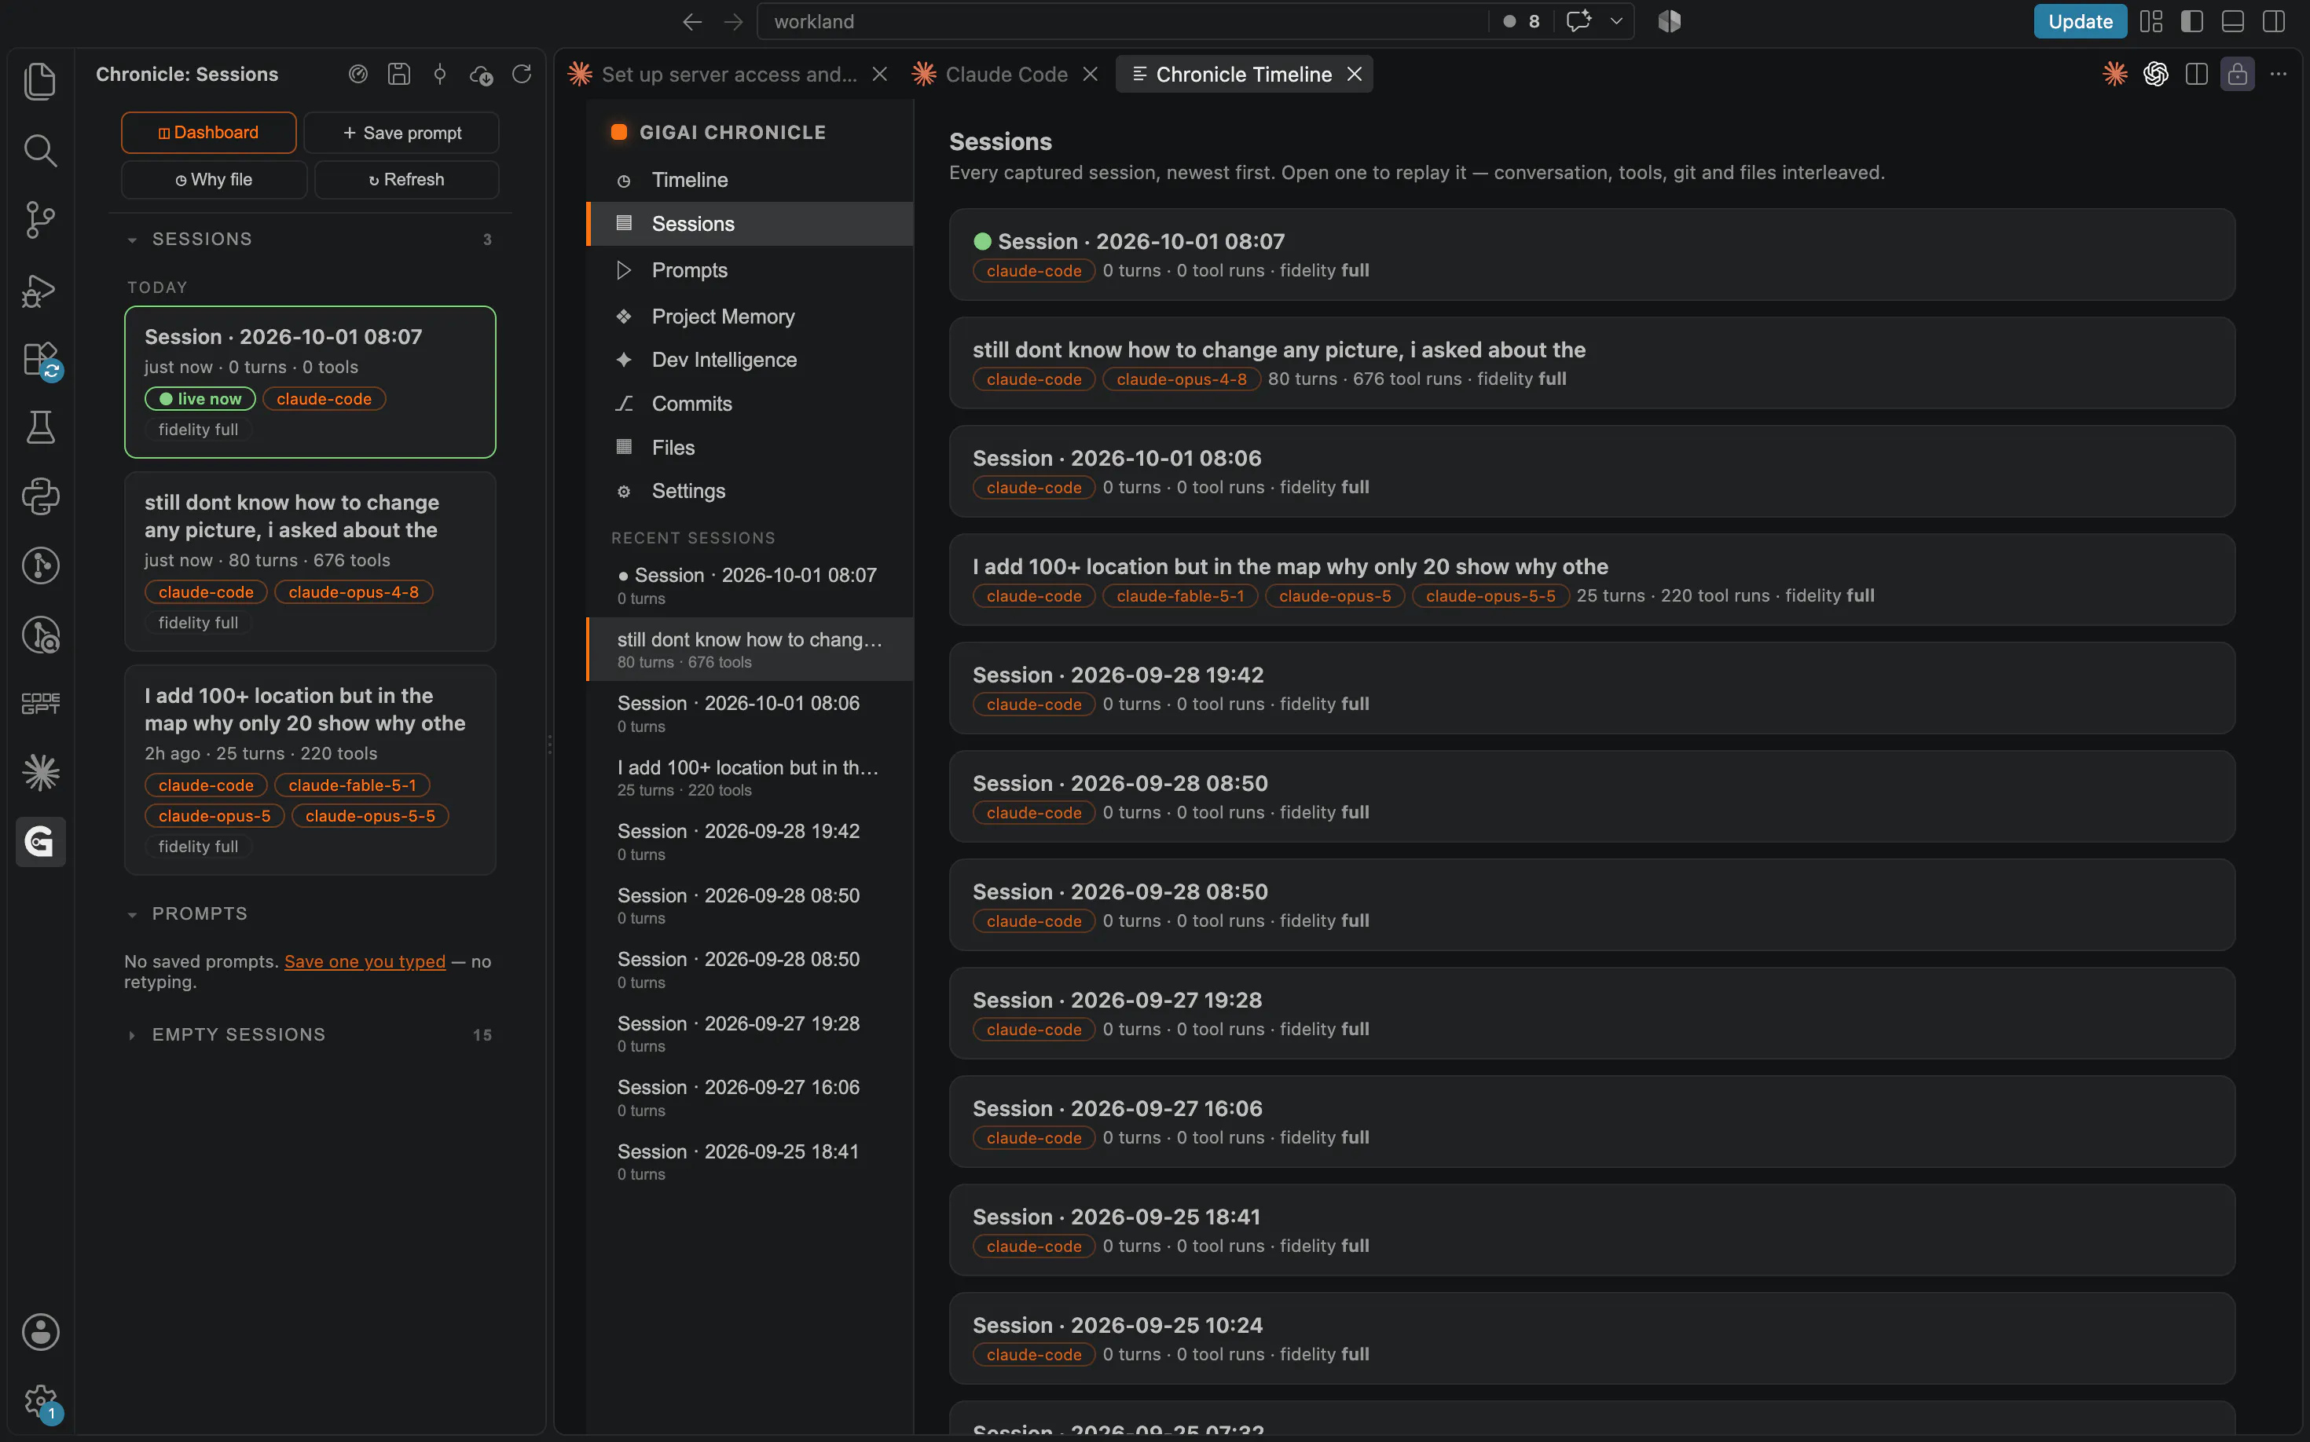Viewport: 2310px width, 1442px height.
Task: Open Source Control in the activity bar
Action: [40, 220]
